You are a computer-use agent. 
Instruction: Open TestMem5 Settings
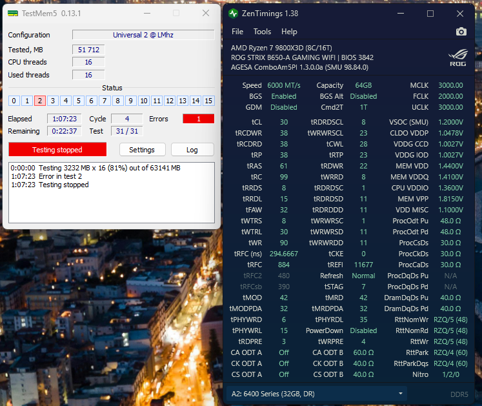[x=142, y=150]
